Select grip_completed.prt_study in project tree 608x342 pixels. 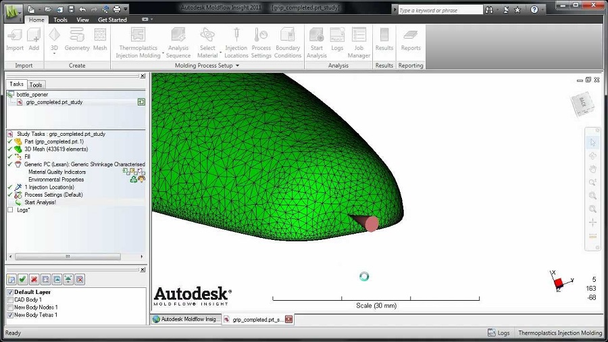point(54,102)
